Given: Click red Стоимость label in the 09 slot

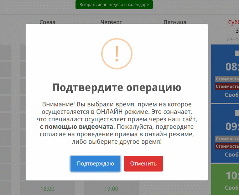Looking at the screenshot, I should (x=227, y=146).
